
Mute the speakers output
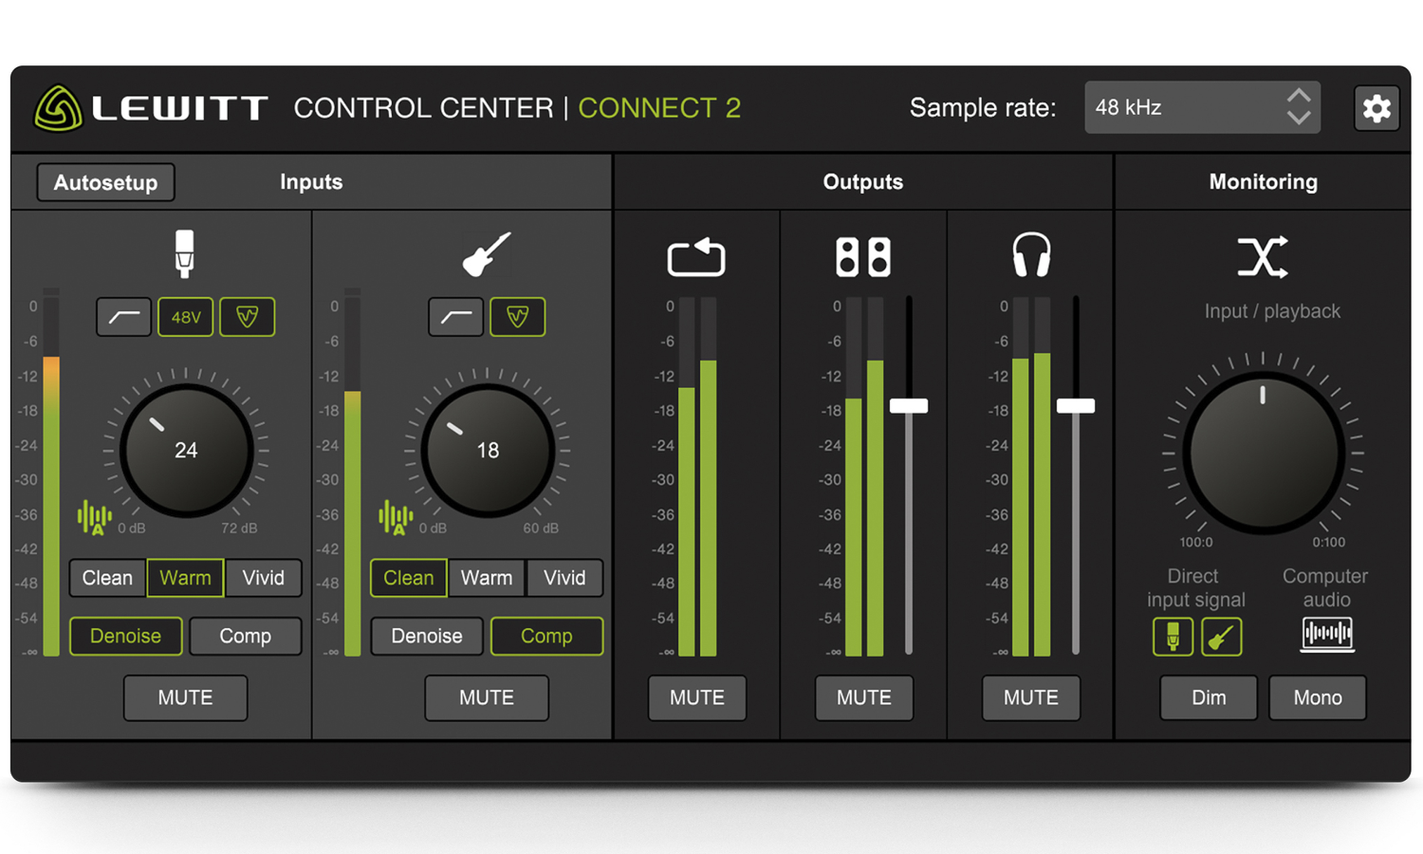tap(864, 697)
